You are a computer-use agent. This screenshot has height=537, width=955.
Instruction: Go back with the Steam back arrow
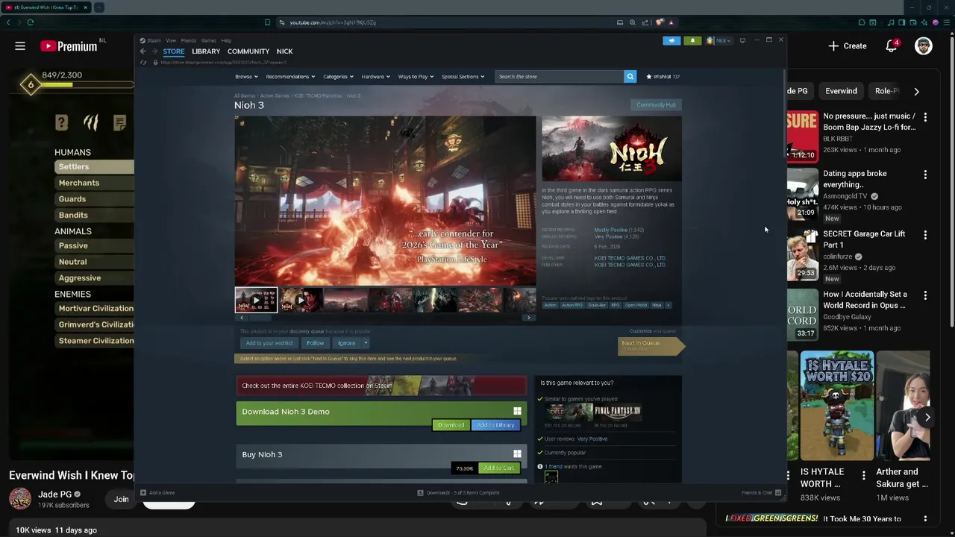coord(143,51)
